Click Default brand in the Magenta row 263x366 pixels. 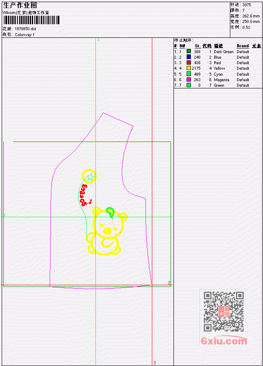[243, 79]
